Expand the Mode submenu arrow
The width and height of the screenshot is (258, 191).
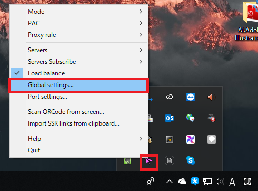pos(141,12)
